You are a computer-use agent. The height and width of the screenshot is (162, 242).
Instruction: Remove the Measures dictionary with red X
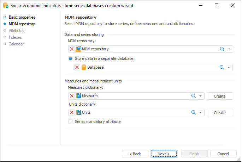[72, 96]
